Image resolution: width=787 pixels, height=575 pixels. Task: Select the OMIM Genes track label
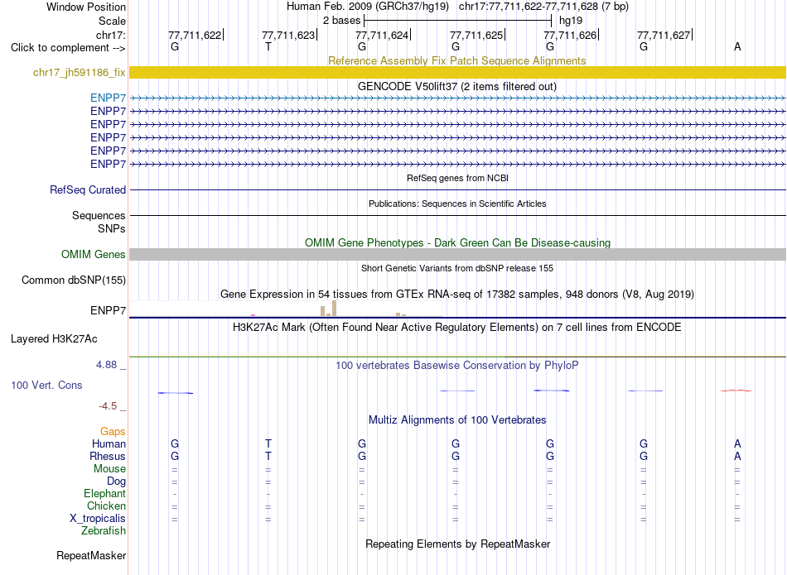pos(93,254)
